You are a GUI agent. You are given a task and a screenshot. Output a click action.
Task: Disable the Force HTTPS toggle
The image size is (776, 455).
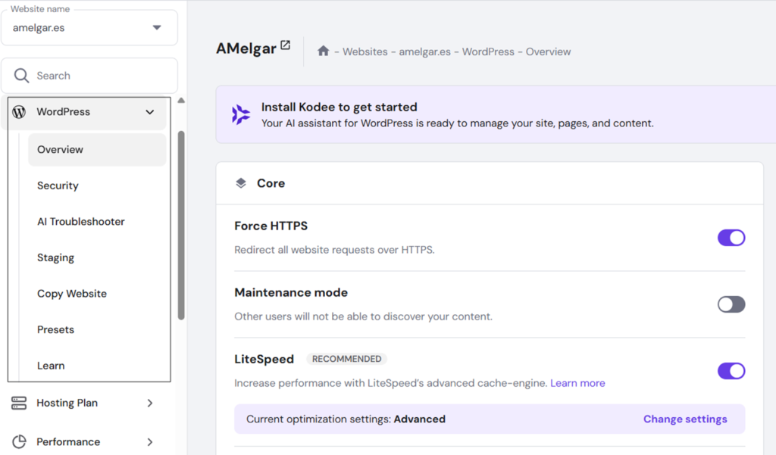731,238
